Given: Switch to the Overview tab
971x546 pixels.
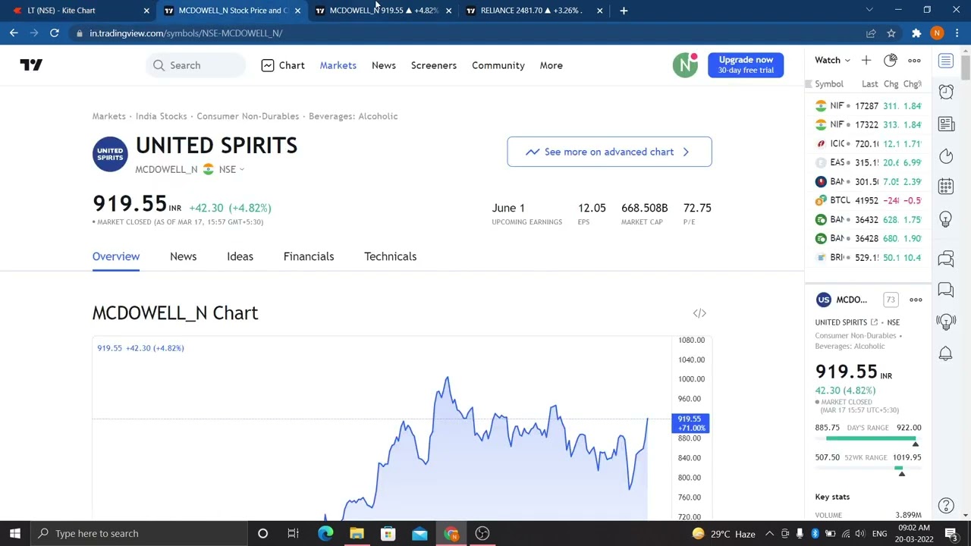Looking at the screenshot, I should [116, 256].
